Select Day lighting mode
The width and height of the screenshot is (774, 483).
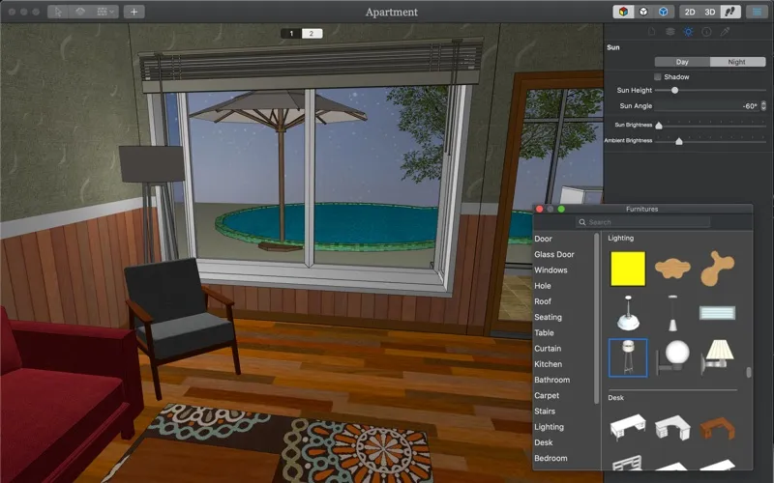(x=682, y=62)
